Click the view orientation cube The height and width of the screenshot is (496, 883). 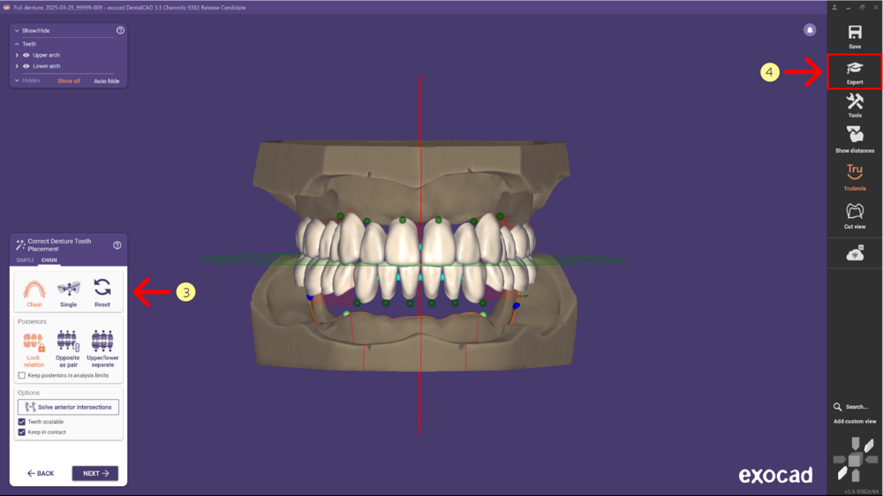pyautogui.click(x=854, y=460)
